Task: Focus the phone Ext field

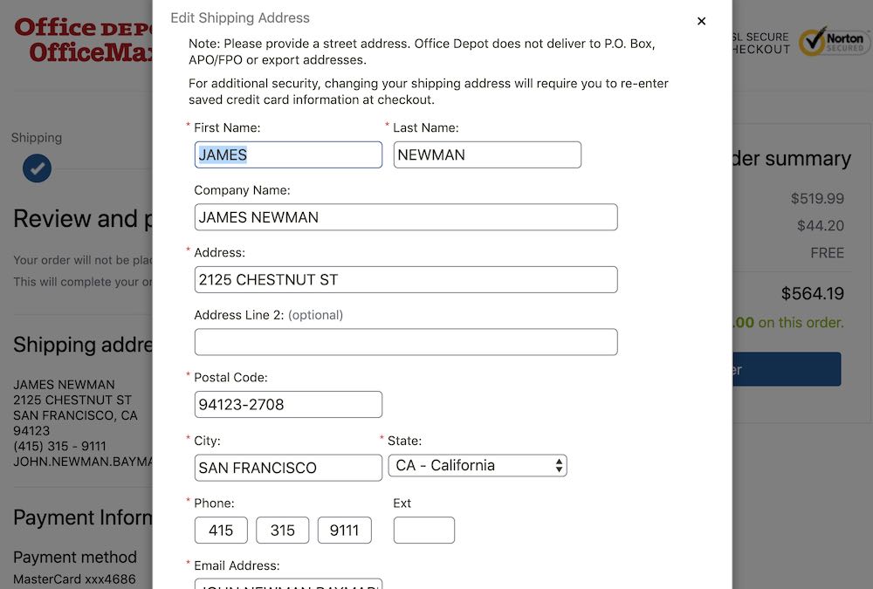Action: [424, 531]
